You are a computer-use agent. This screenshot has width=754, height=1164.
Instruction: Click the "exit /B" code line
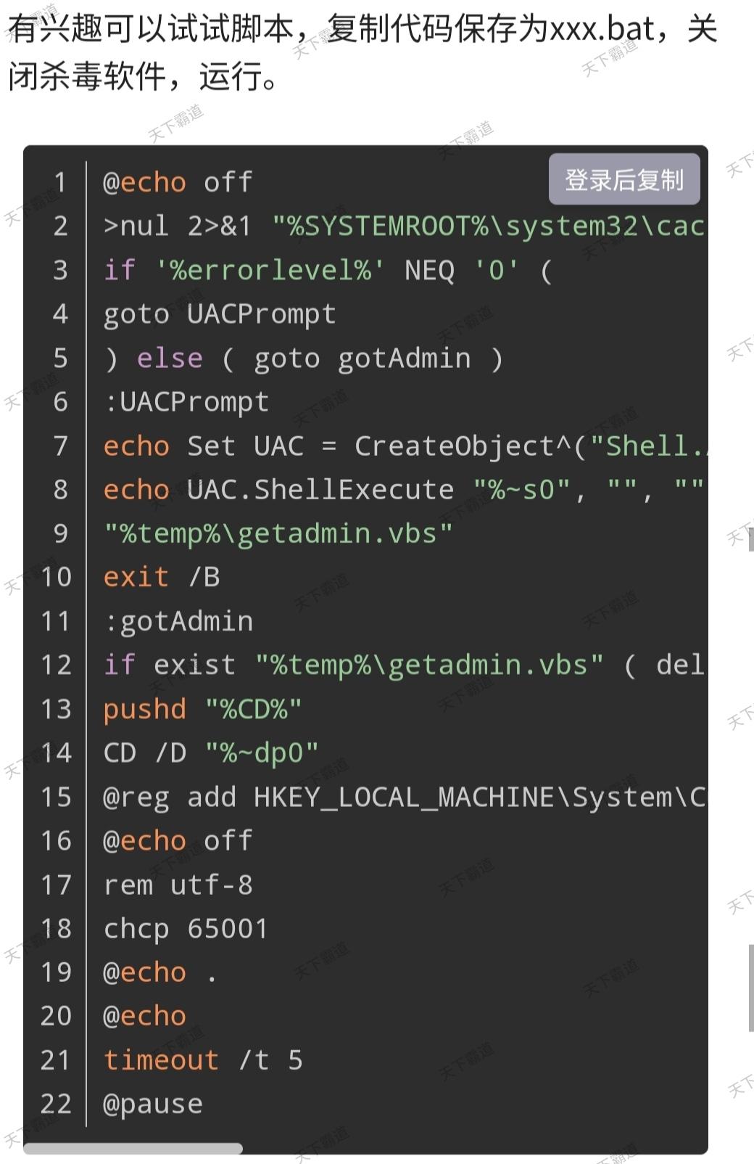[162, 577]
